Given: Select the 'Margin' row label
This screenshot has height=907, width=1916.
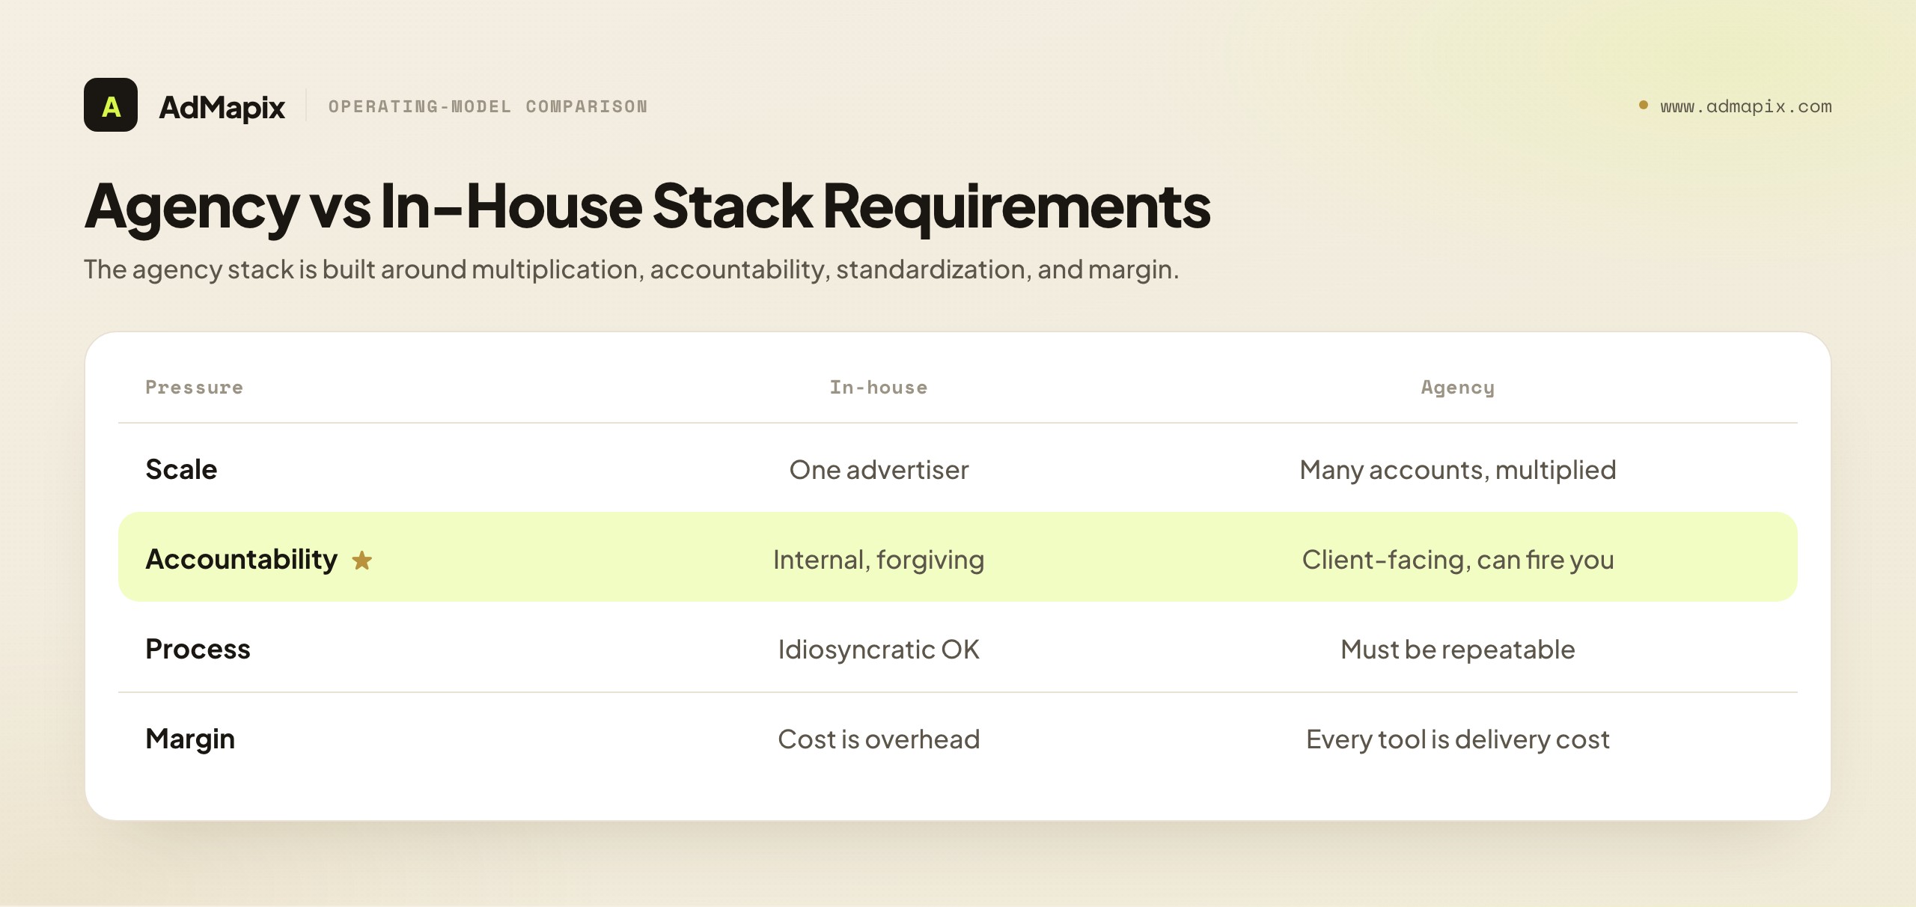Looking at the screenshot, I should 190,739.
